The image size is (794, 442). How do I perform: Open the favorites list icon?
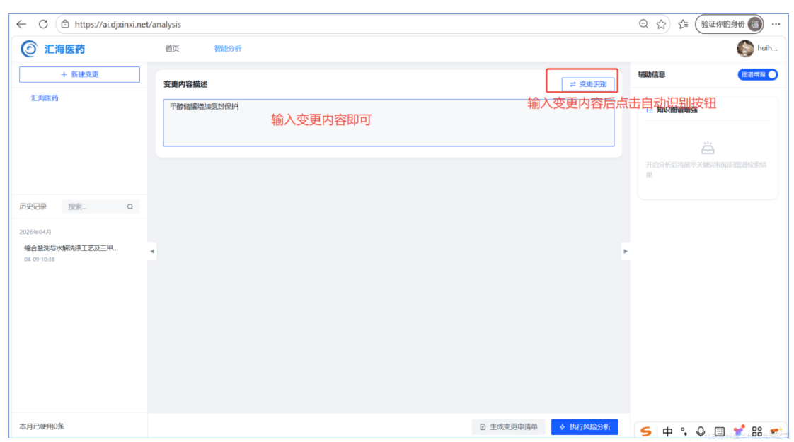click(683, 24)
